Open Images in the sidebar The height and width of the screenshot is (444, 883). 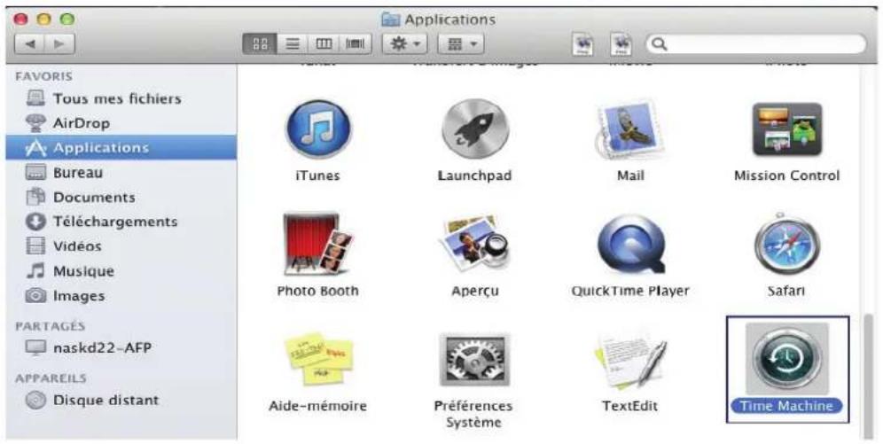point(121,296)
